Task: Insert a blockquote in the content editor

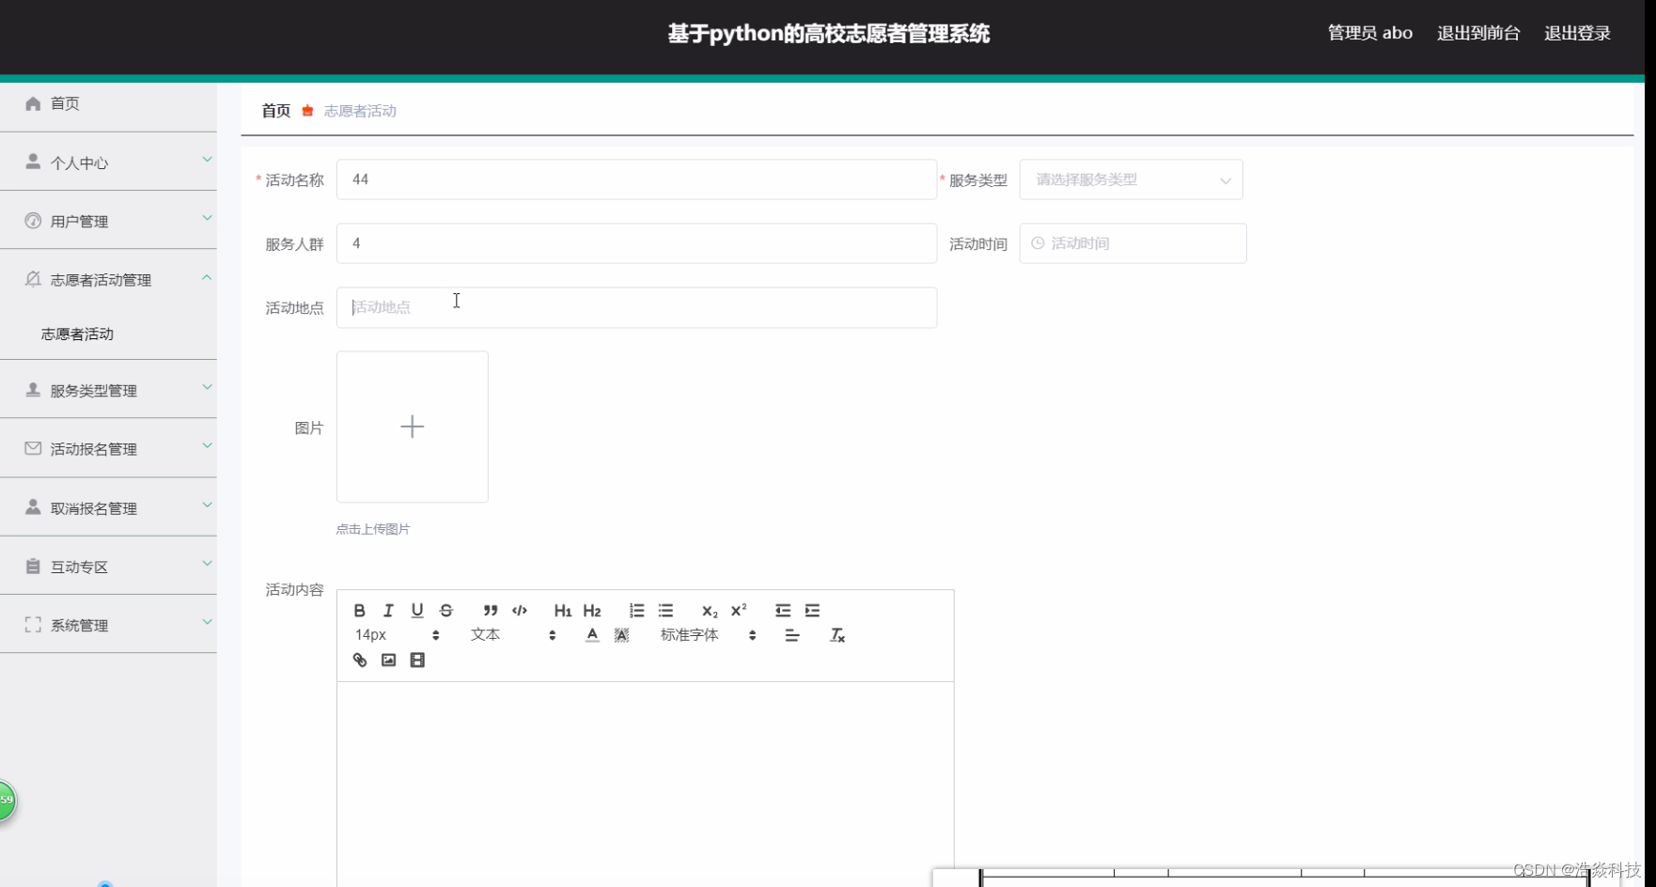Action: tap(491, 611)
